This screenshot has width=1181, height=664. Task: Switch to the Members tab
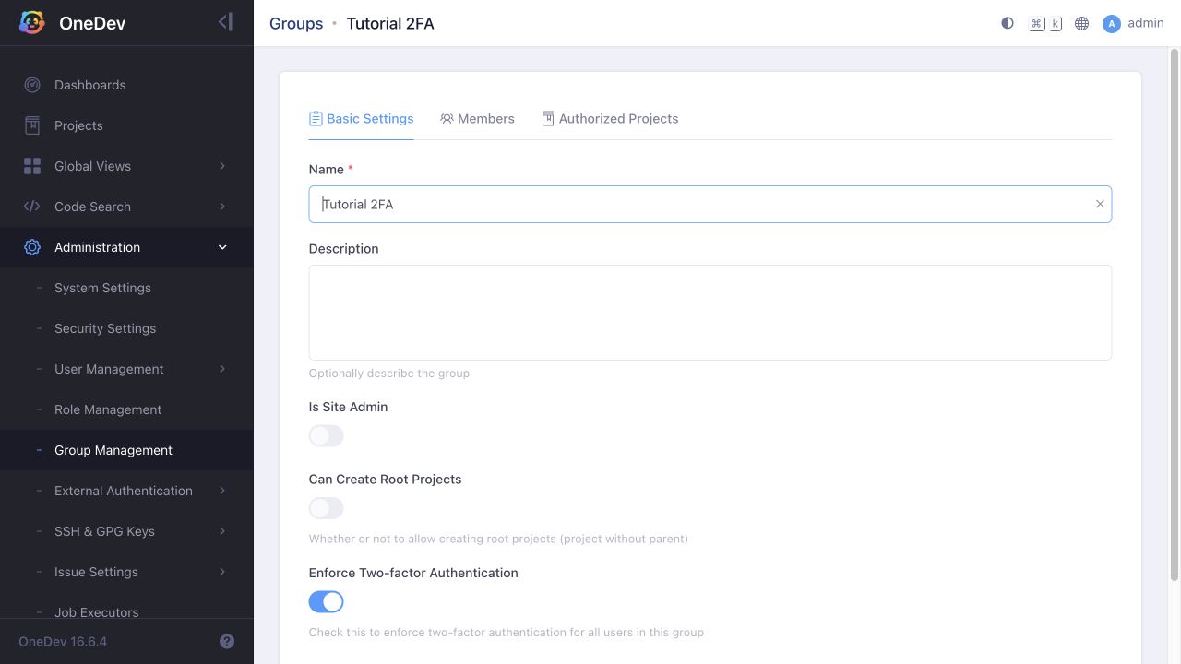(x=477, y=118)
